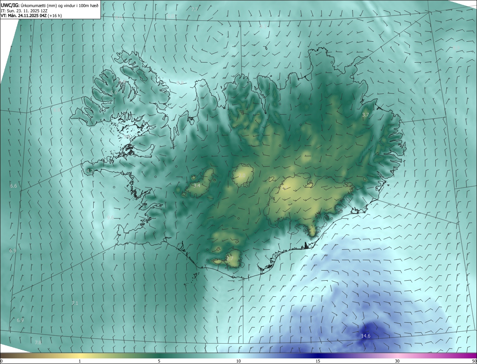
Task: Click the color scale tick label "1"
Action: pos(80,361)
